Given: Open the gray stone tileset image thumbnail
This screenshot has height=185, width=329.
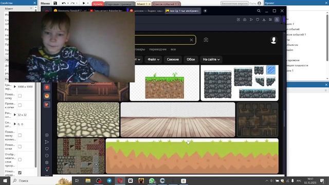Looking at the screenshot, I should 240,83.
